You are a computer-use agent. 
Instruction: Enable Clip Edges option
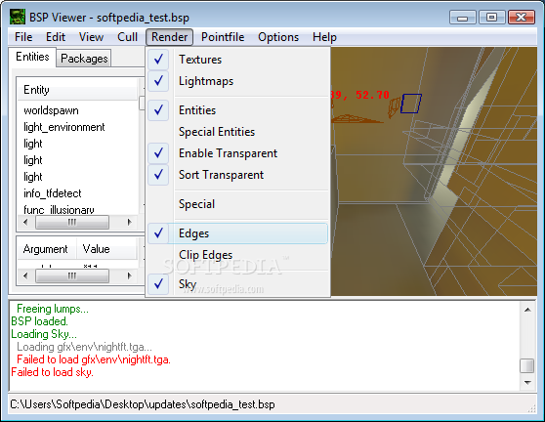pyautogui.click(x=238, y=255)
